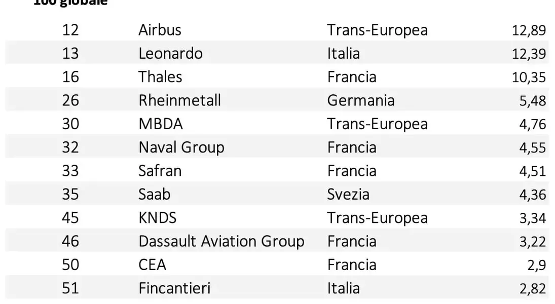Select rank number 26
Viewport: 555px width, 304px height.
pyautogui.click(x=70, y=100)
